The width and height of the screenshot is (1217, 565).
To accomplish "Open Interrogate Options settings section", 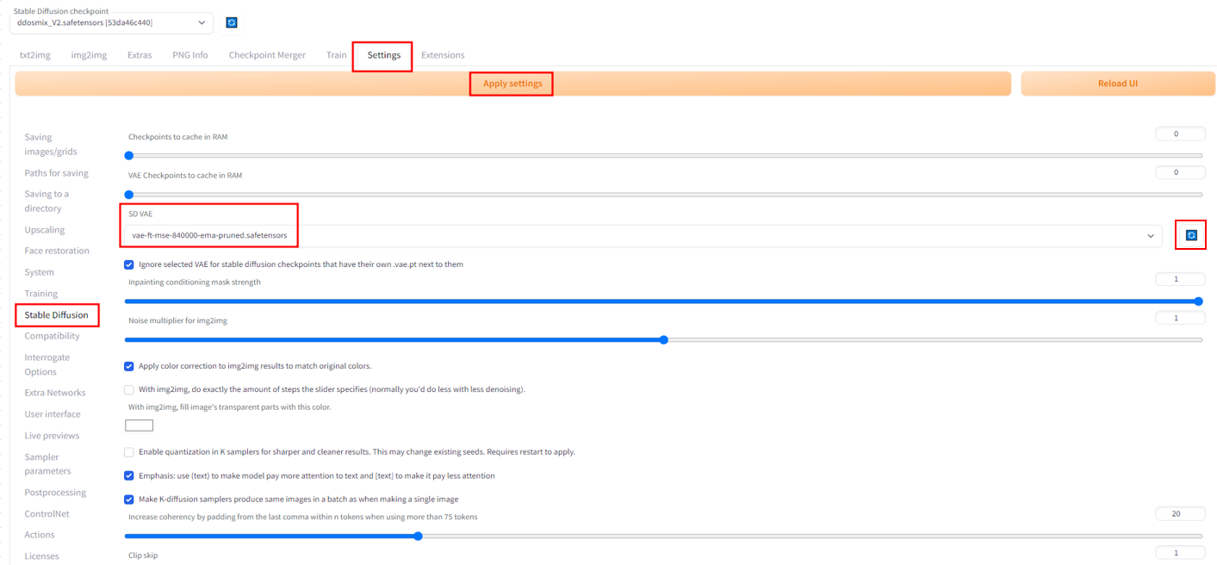I will 47,364.
